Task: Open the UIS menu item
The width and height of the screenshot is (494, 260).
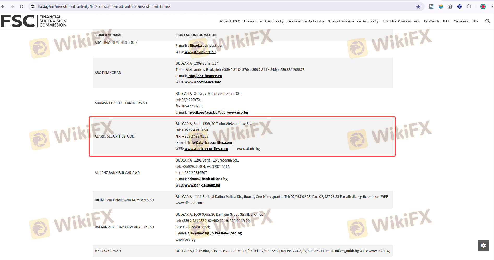Action: tap(446, 21)
